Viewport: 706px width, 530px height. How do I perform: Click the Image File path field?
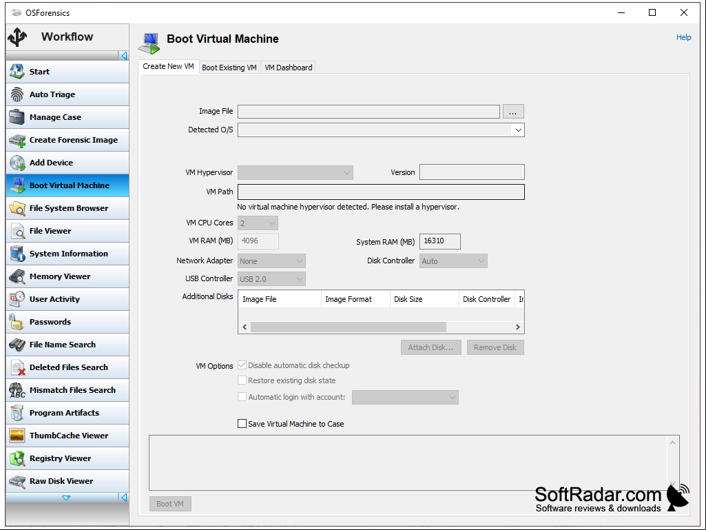pyautogui.click(x=368, y=112)
